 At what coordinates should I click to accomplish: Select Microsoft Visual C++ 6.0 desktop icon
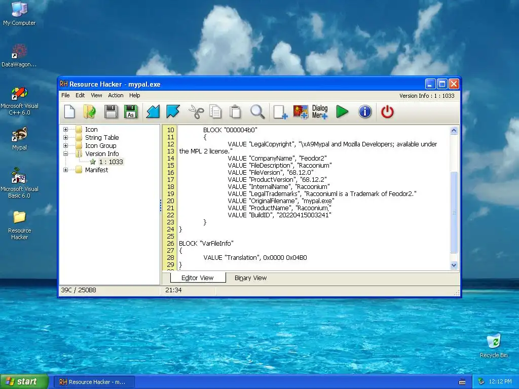[19, 101]
